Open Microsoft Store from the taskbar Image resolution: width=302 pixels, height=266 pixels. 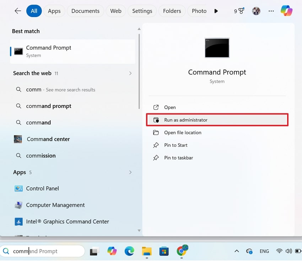pos(164,251)
